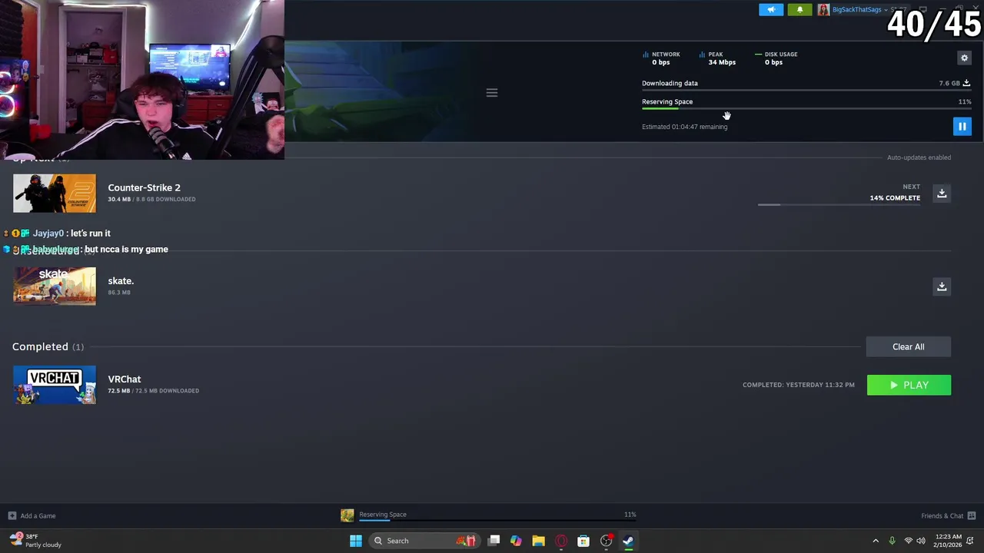Click the bottom Reserving Space status bar
The height and width of the screenshot is (553, 984).
(x=497, y=515)
